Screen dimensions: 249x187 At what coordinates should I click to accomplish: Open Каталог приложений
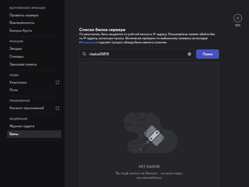(27, 108)
